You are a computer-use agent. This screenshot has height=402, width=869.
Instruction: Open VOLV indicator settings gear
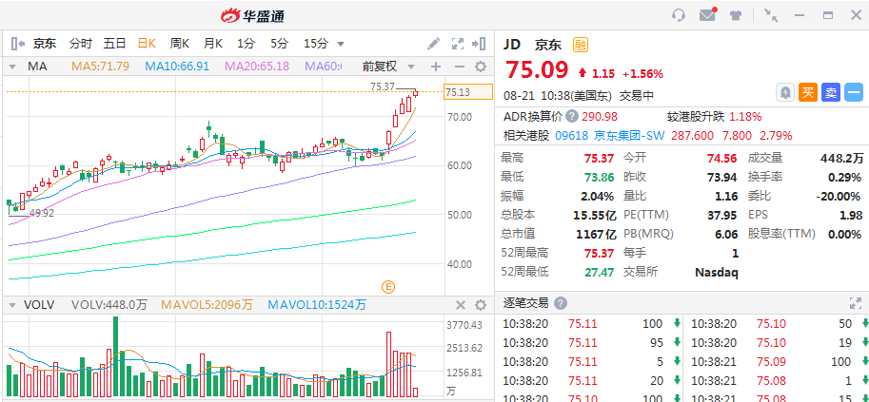(481, 305)
